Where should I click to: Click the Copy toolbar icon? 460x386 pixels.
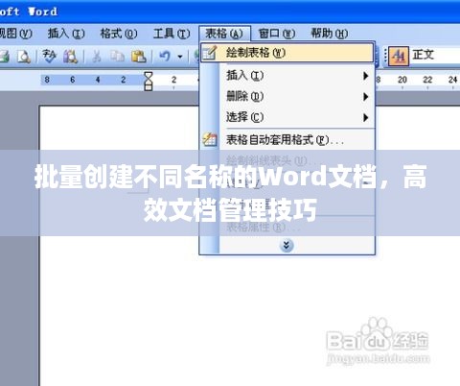pyautogui.click(x=117, y=57)
